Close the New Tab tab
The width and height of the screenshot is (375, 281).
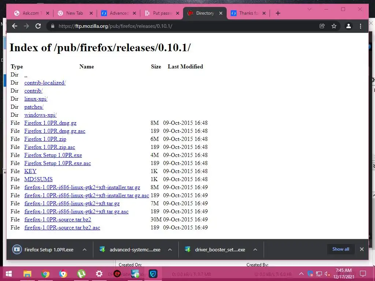click(91, 13)
